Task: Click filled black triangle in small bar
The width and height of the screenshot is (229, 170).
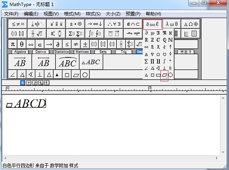Action: 57,74
